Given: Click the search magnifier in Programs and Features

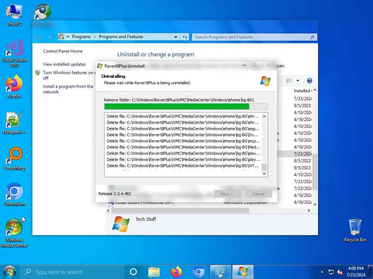Looking at the screenshot, I should click(x=312, y=37).
